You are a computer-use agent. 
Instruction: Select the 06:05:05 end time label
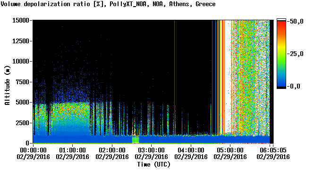click(x=273, y=153)
